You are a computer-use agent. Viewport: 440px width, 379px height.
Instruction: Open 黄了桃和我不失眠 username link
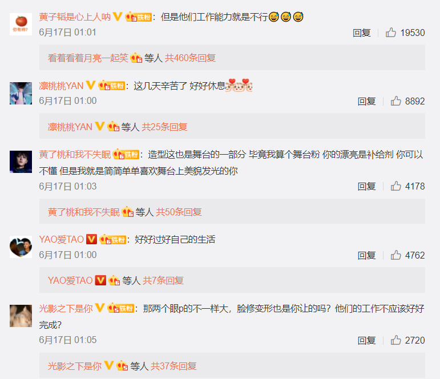pyautogui.click(x=75, y=155)
